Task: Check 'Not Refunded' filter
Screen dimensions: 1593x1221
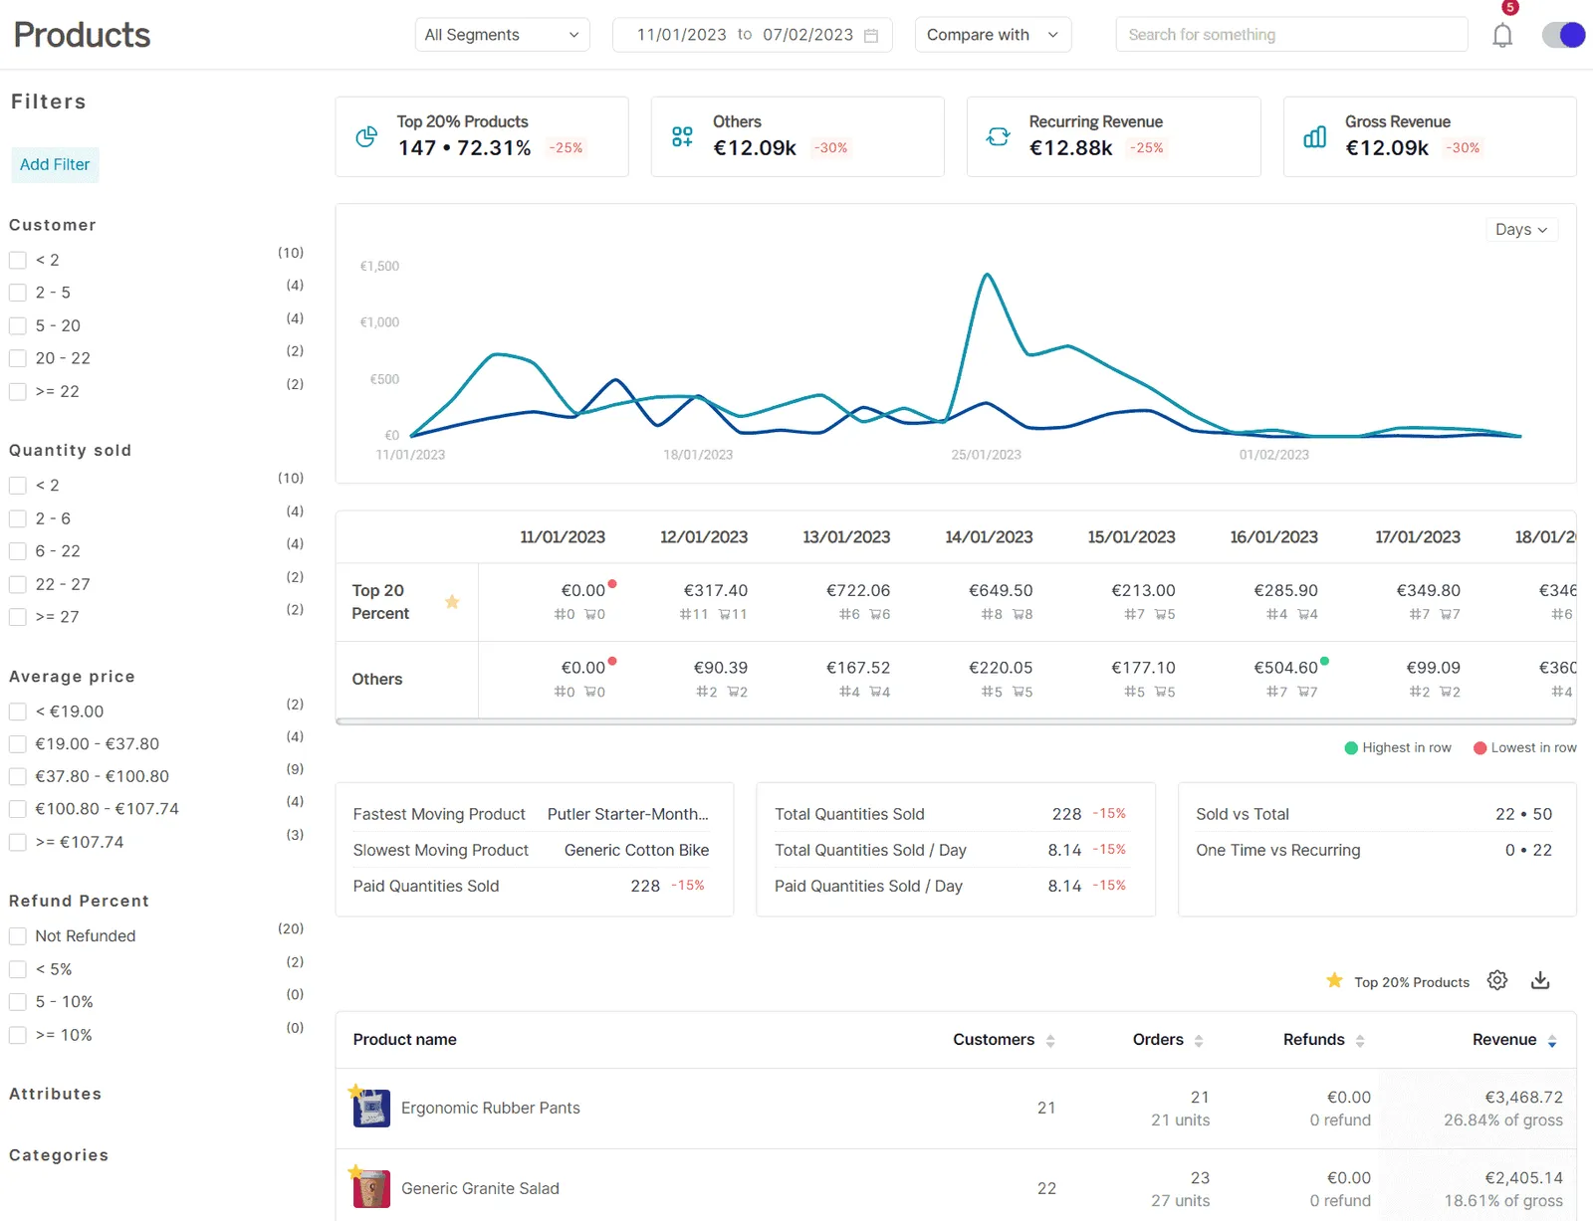Action: coord(18,936)
